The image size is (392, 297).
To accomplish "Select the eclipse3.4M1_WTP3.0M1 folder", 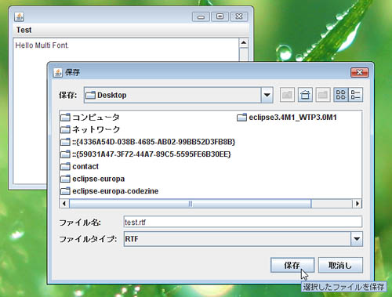I will coord(287,118).
